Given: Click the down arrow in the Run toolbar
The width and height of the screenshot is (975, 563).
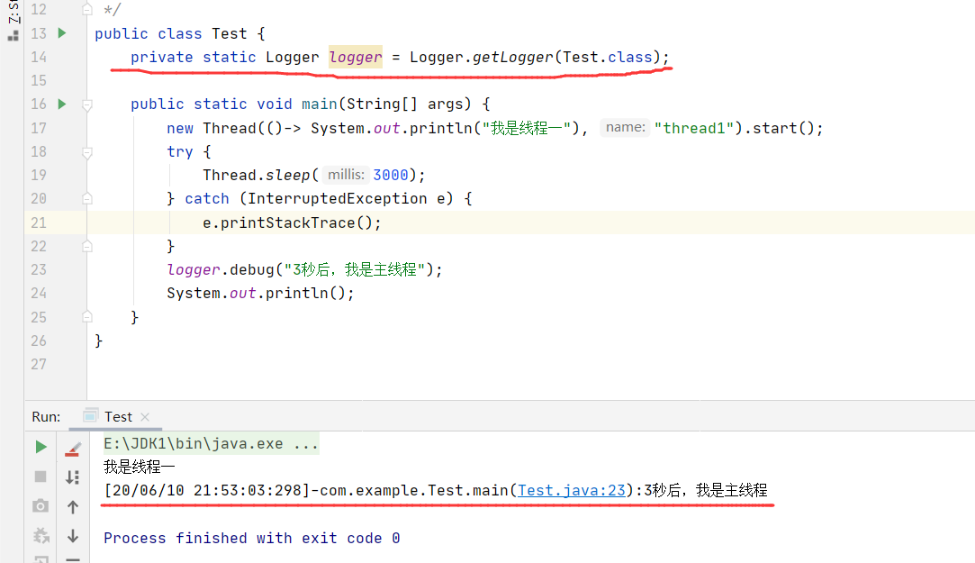Looking at the screenshot, I should [73, 536].
